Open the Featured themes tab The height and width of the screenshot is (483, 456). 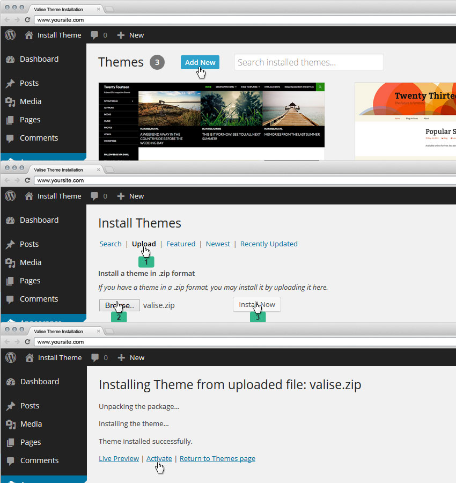pos(181,244)
